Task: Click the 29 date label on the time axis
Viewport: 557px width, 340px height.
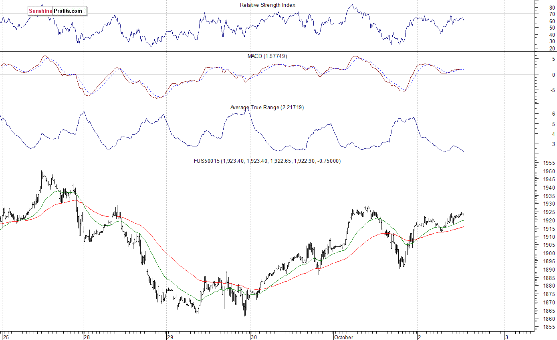Action: (170, 337)
